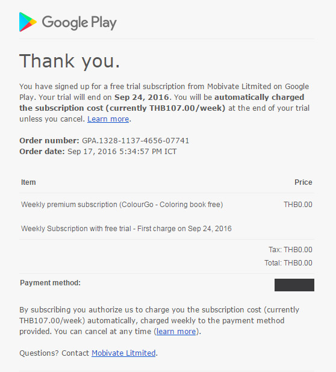Viewport: 336px width, 372px height.
Task: Click the Item column header
Action: pos(28,182)
